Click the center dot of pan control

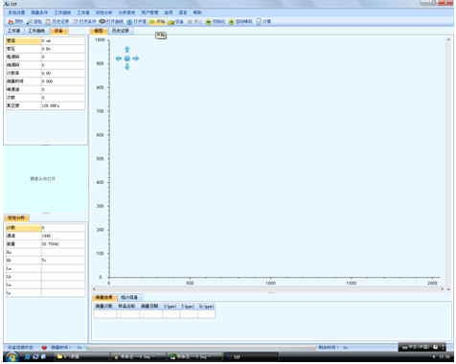(x=127, y=58)
